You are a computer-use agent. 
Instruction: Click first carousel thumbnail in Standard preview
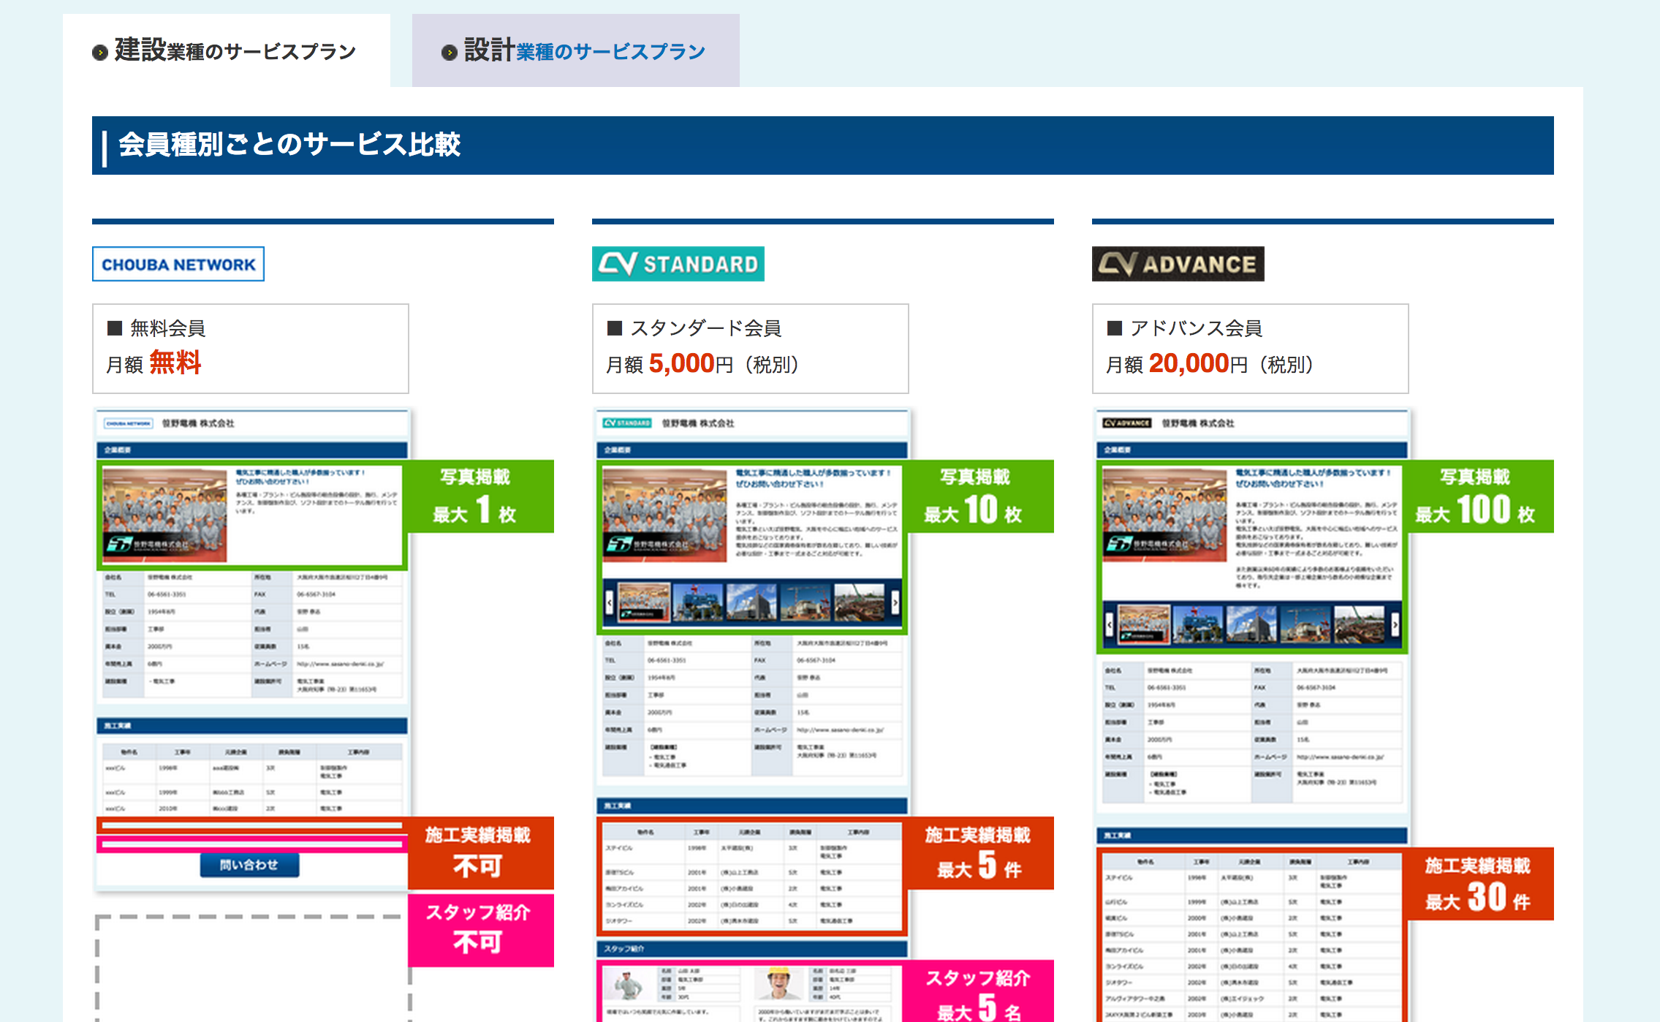(644, 603)
